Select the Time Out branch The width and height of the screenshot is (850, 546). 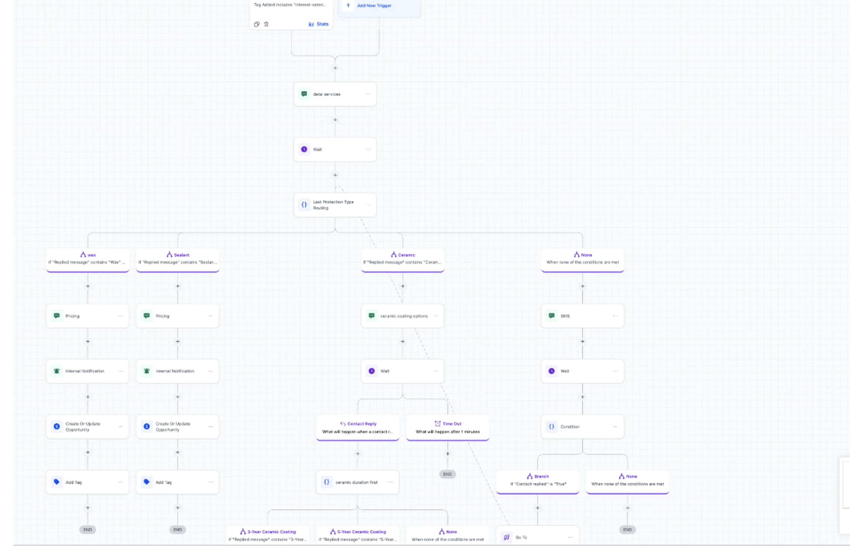pyautogui.click(x=448, y=428)
